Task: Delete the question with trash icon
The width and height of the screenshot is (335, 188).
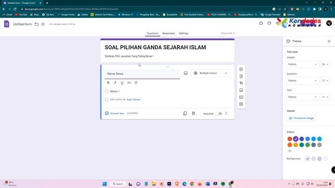Action: pyautogui.click(x=193, y=113)
